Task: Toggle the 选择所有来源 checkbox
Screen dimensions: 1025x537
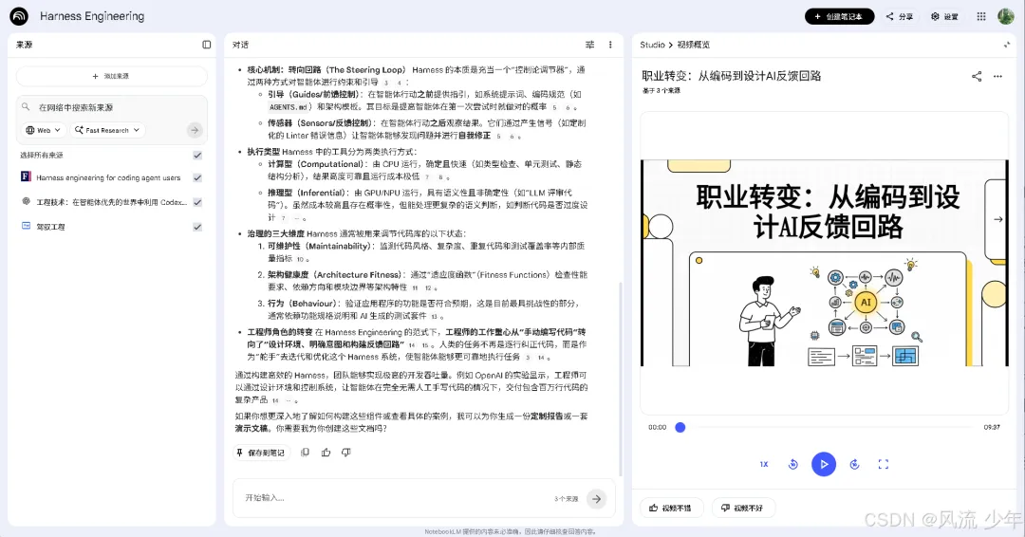Action: coord(197,155)
